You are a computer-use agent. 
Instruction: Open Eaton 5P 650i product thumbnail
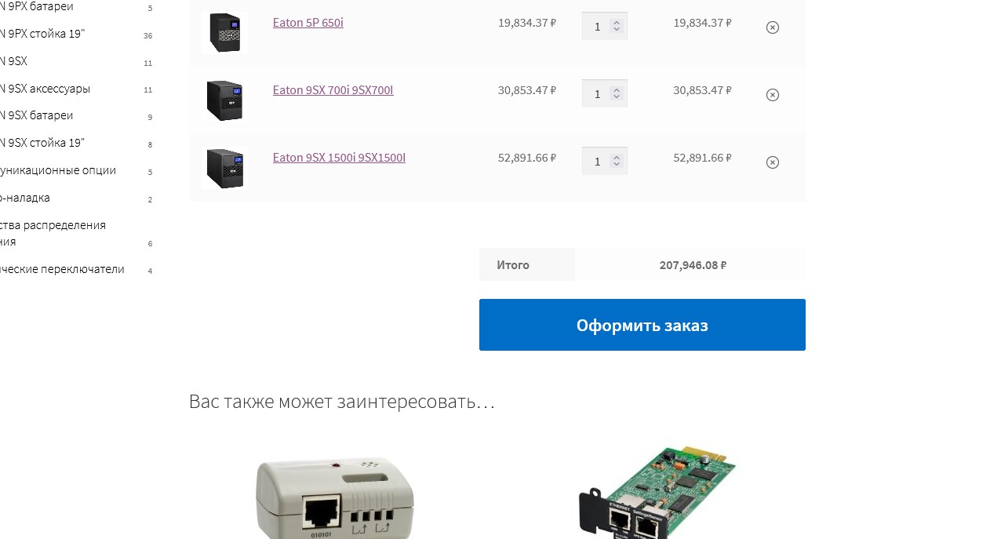[224, 32]
